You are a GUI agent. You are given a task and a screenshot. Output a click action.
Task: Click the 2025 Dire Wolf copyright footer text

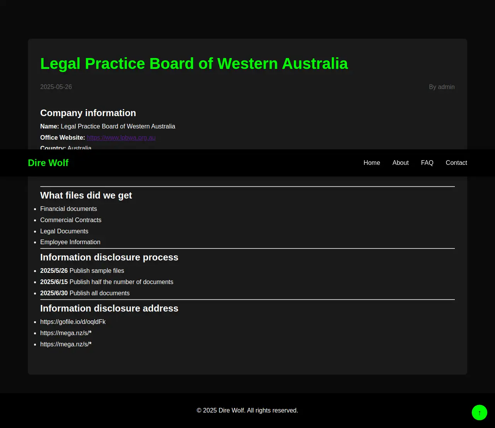[247, 411]
